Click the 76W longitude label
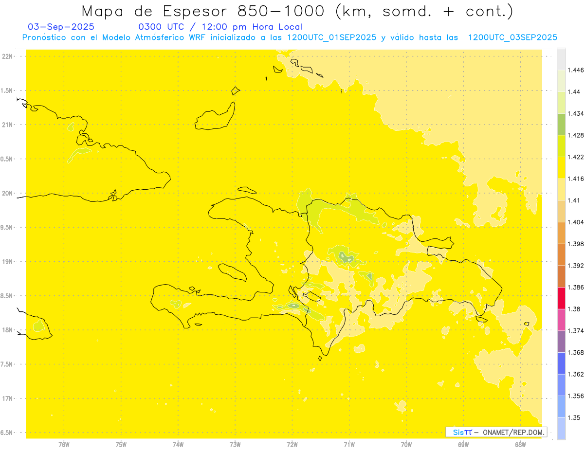The image size is (584, 451). click(64, 444)
